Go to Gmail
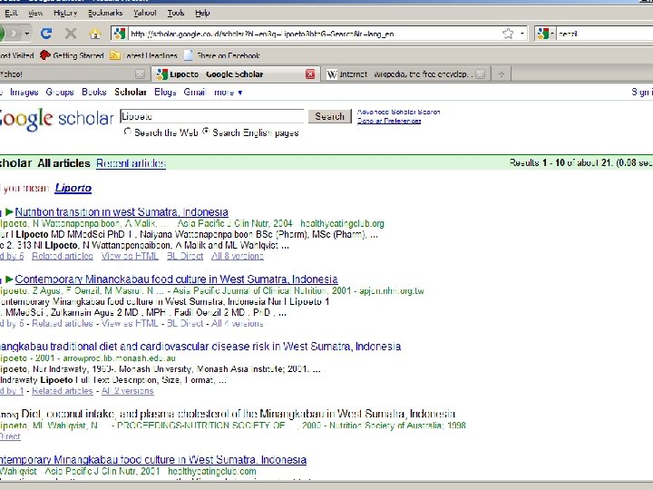Image resolution: width=653 pixels, height=490 pixels. (x=195, y=92)
